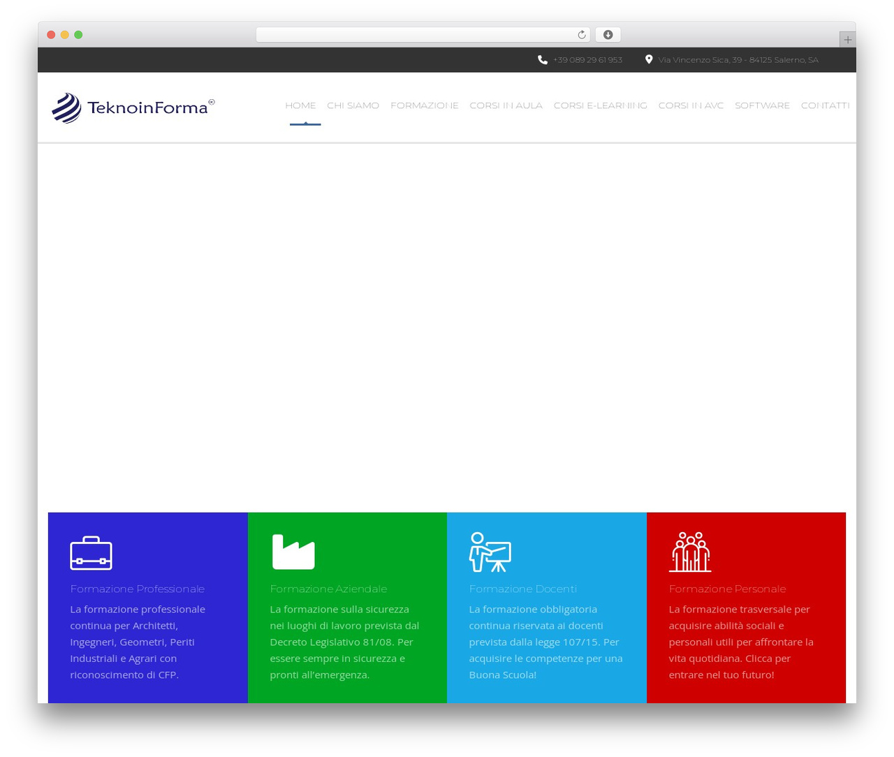Minimize window with yellow button
This screenshot has width=894, height=757.
tap(64, 35)
